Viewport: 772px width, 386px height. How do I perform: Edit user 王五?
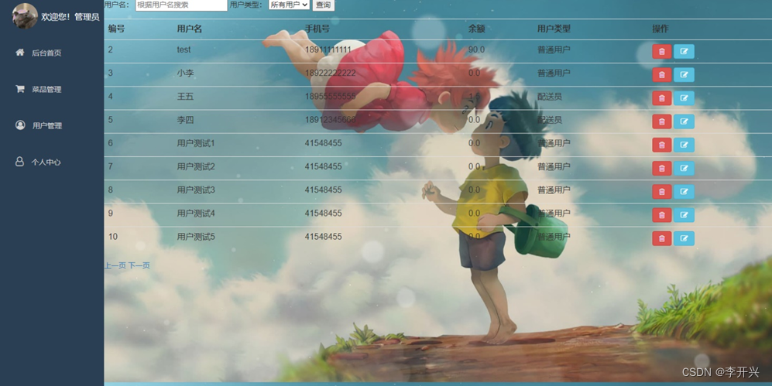click(x=684, y=98)
